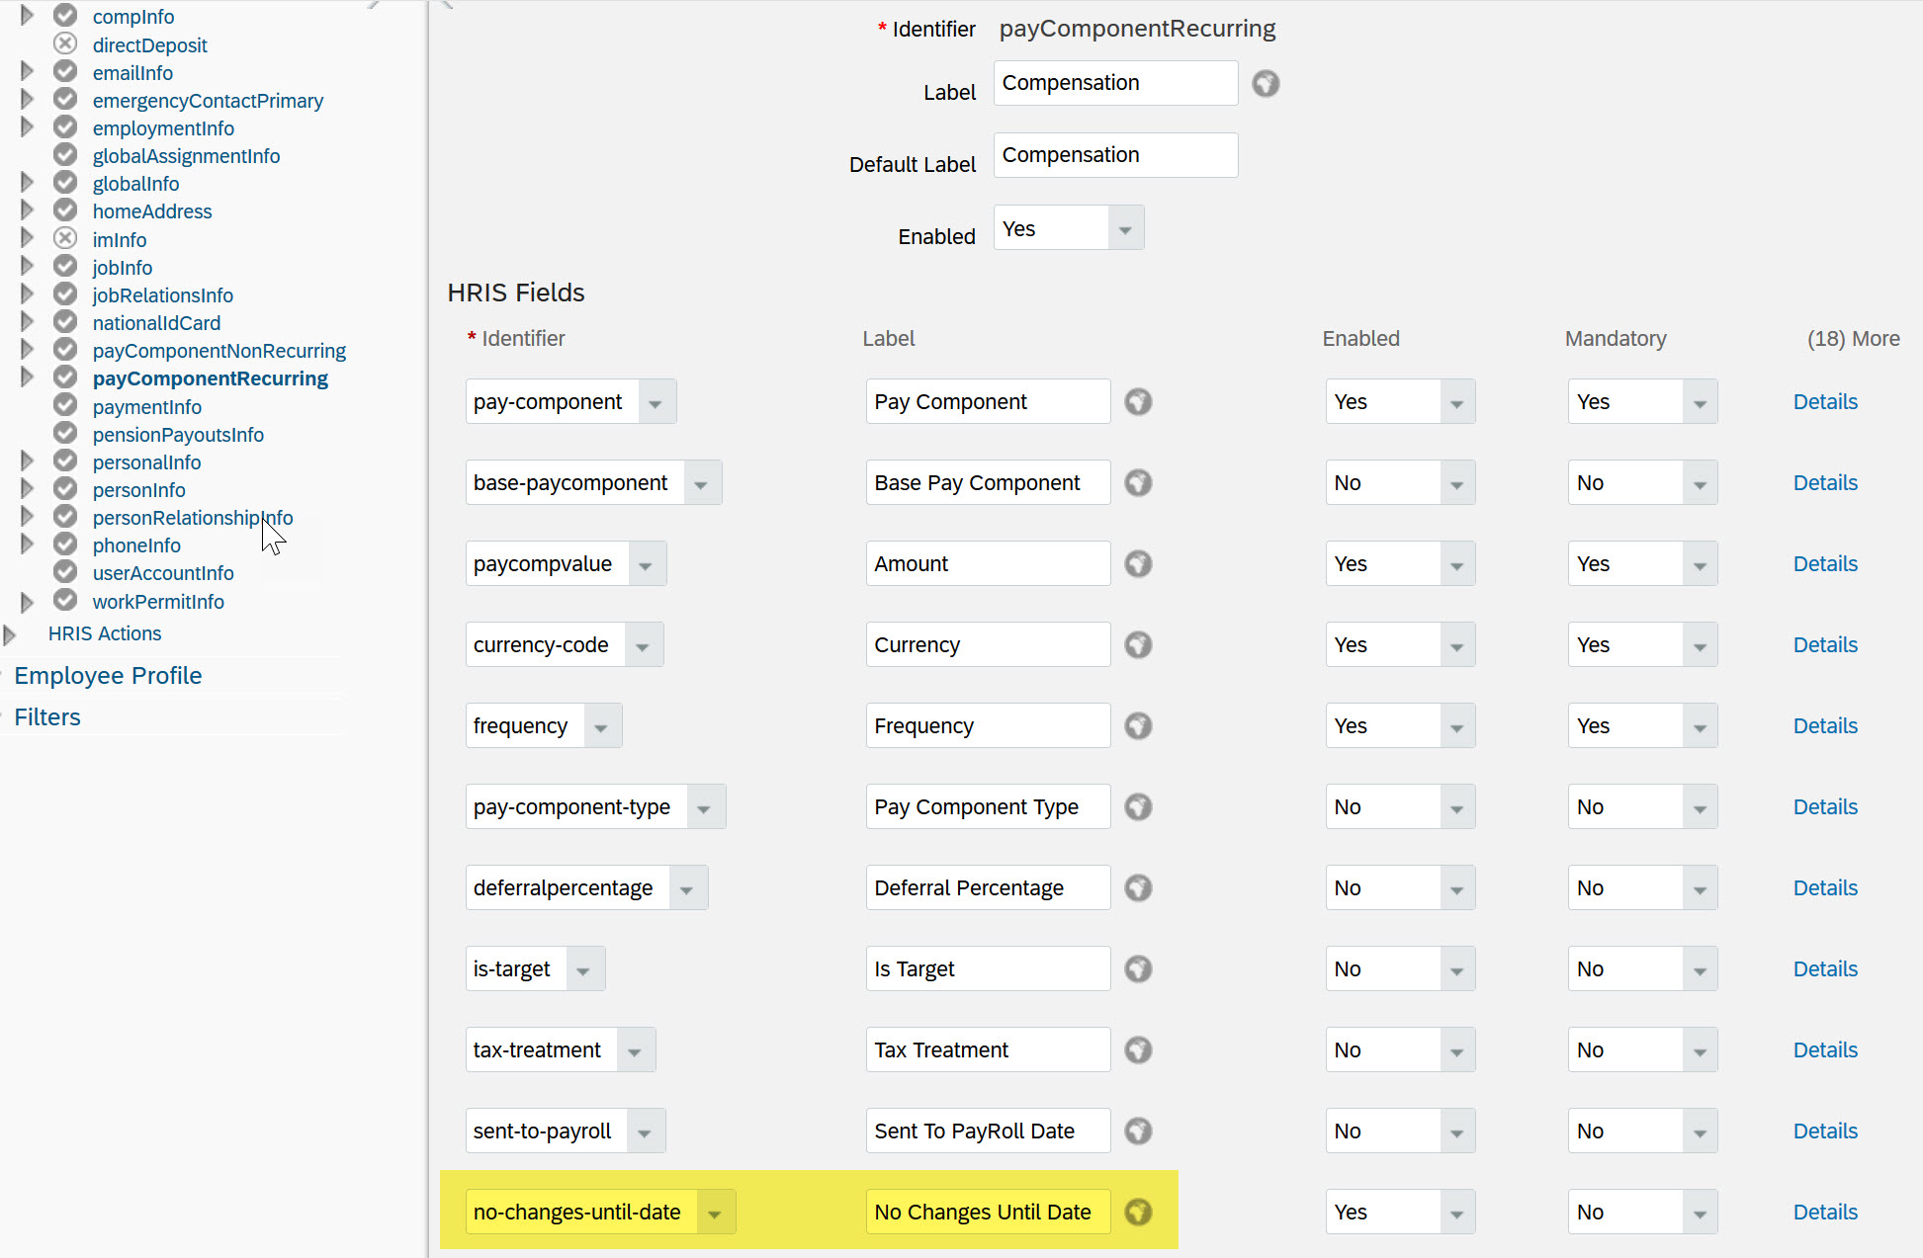Image resolution: width=1923 pixels, height=1258 pixels.
Task: Click check icon for payComponentRecurring
Action: pyautogui.click(x=65, y=377)
